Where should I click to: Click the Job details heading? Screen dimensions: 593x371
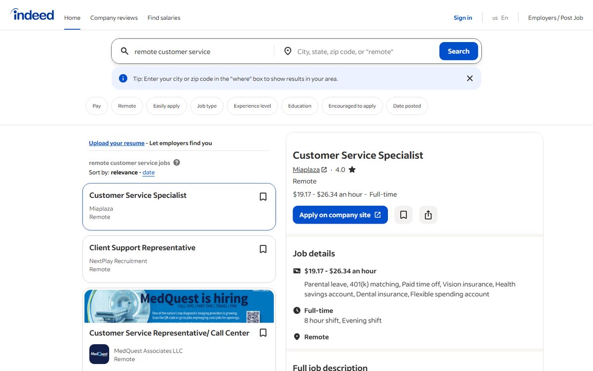coord(314,254)
